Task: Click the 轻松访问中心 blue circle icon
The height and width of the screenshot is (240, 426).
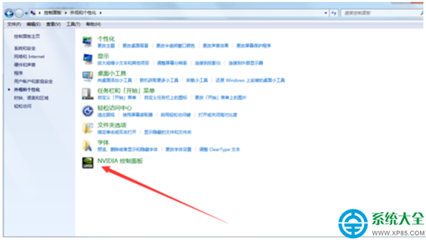Action: pos(88,111)
